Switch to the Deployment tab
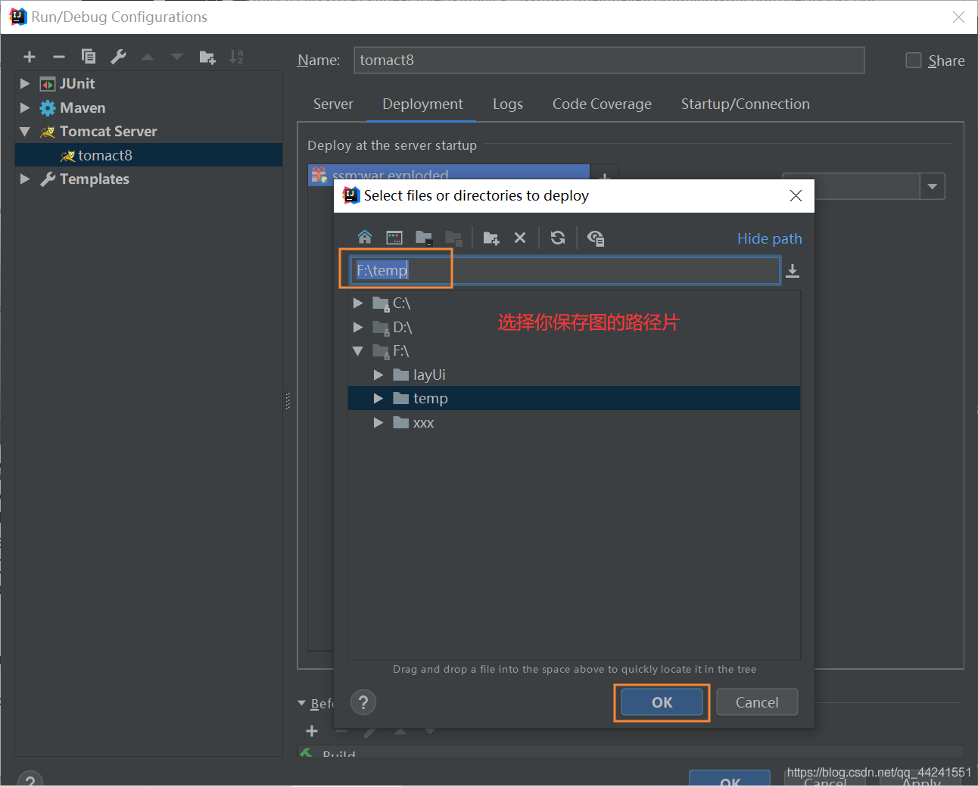Viewport: 978px width, 787px height. tap(422, 104)
